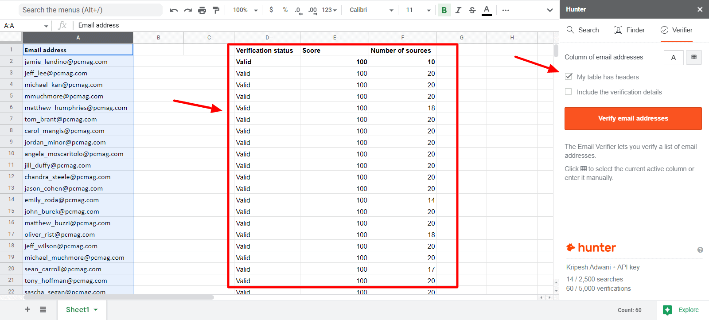Click the email column letter input field
Viewport: 709px width, 320px height.
pos(673,57)
